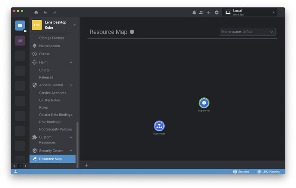Open settings gear in top bar
Viewport: 296px width, 188px height.
point(217,12)
